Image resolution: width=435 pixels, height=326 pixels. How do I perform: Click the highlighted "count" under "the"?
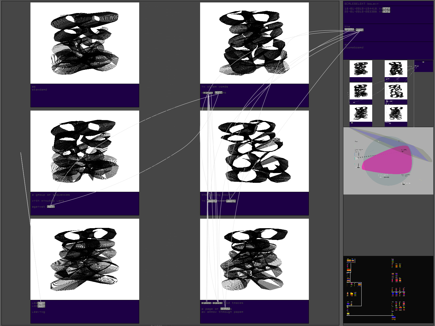[x=349, y=30]
